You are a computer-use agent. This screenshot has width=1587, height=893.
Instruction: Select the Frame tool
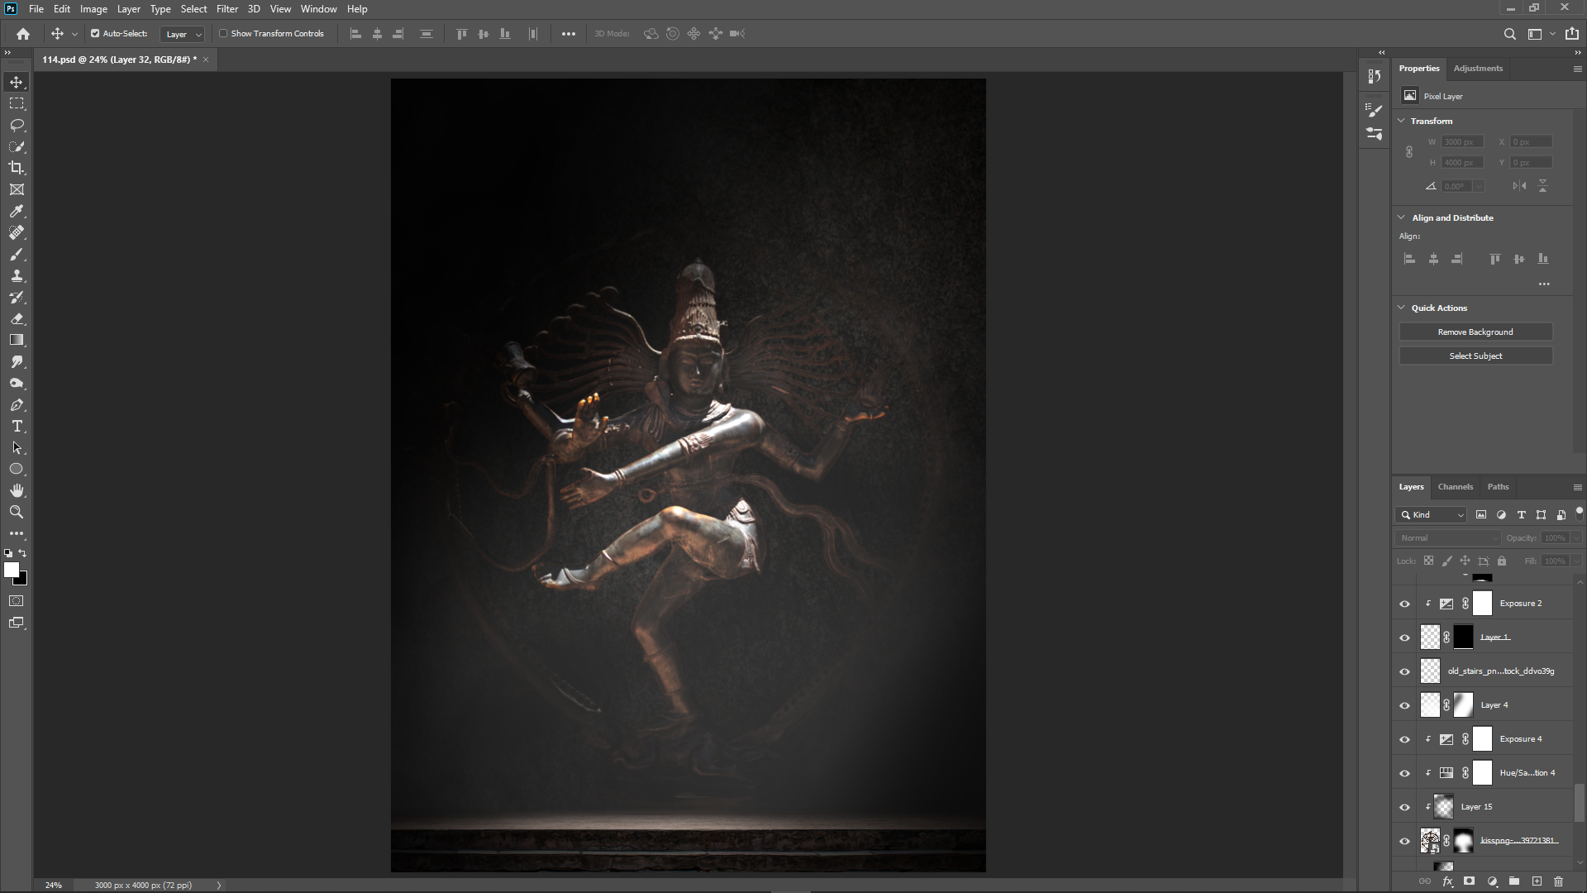pos(17,189)
